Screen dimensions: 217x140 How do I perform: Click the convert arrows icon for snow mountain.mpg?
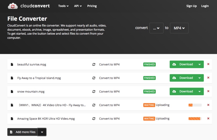click(94, 91)
